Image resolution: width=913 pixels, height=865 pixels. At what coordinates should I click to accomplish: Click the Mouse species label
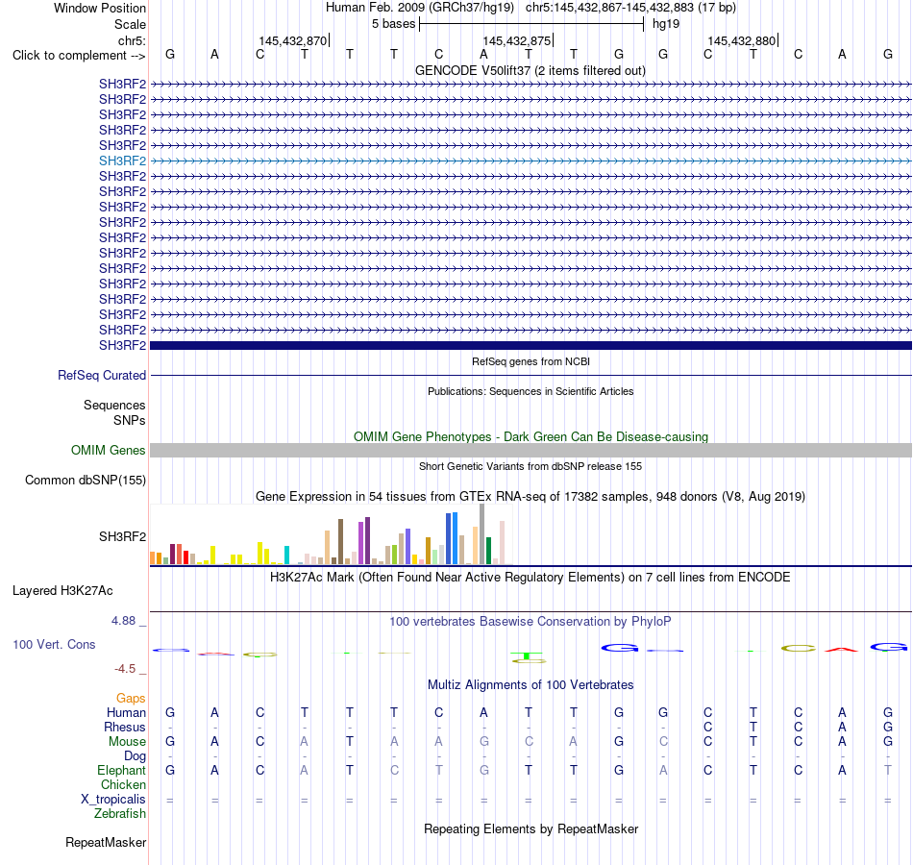click(x=127, y=742)
